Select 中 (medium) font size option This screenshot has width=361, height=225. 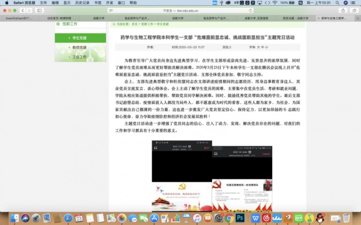coord(263,47)
